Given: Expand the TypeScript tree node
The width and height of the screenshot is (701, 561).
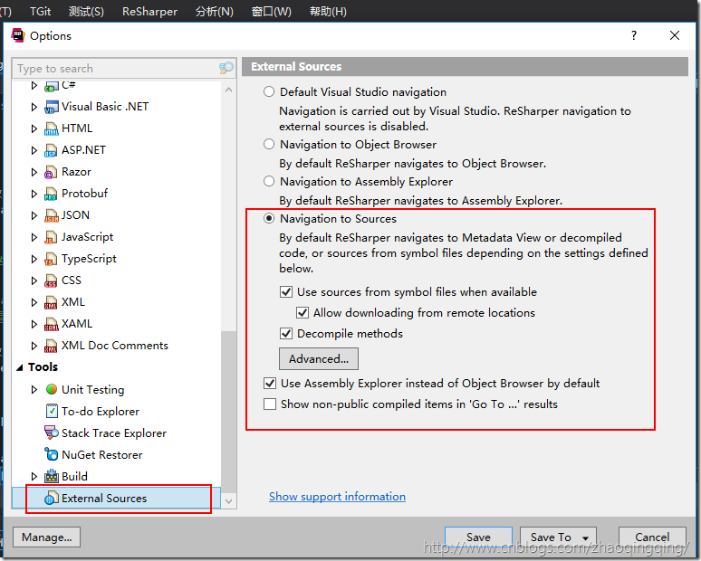Looking at the screenshot, I should (34, 259).
